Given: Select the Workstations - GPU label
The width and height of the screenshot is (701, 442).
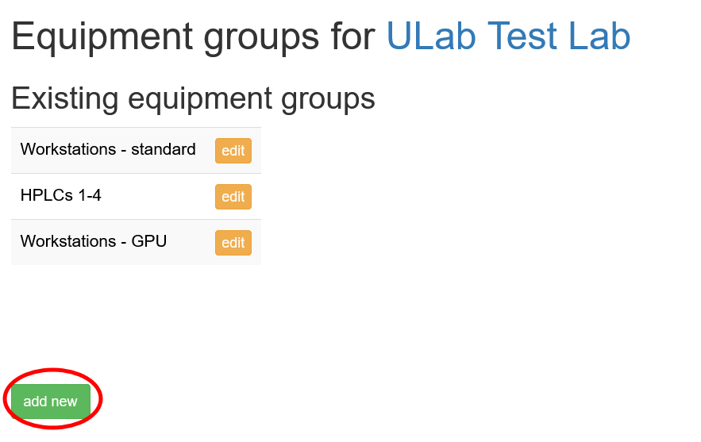Looking at the screenshot, I should point(94,241).
